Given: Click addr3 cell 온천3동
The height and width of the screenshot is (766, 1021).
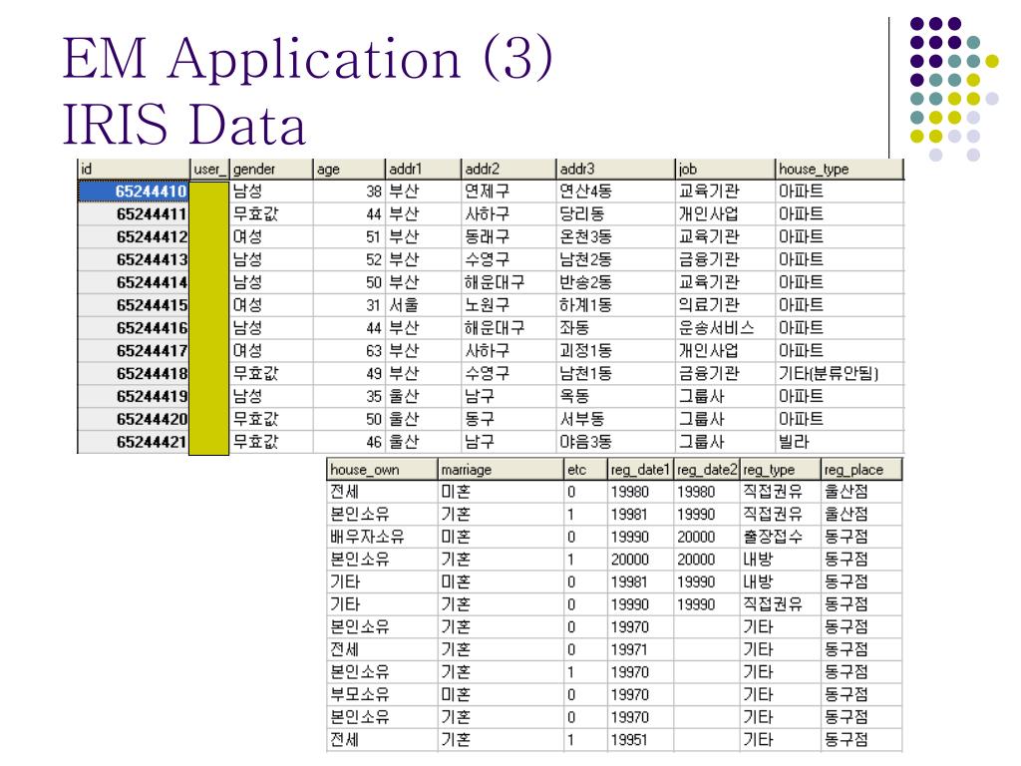Looking at the screenshot, I should (x=616, y=237).
